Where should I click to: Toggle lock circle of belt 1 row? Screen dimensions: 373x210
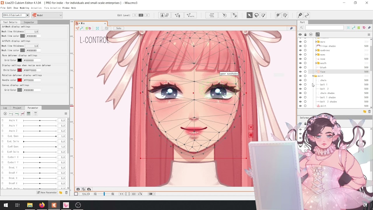(x=305, y=85)
